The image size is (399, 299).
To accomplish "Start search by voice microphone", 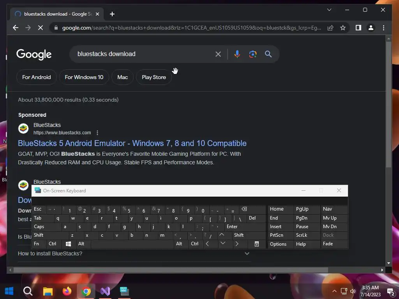I will pos(237,54).
